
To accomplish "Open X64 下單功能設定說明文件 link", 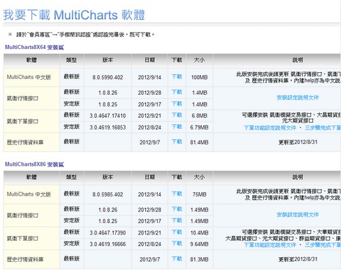I will (270, 128).
